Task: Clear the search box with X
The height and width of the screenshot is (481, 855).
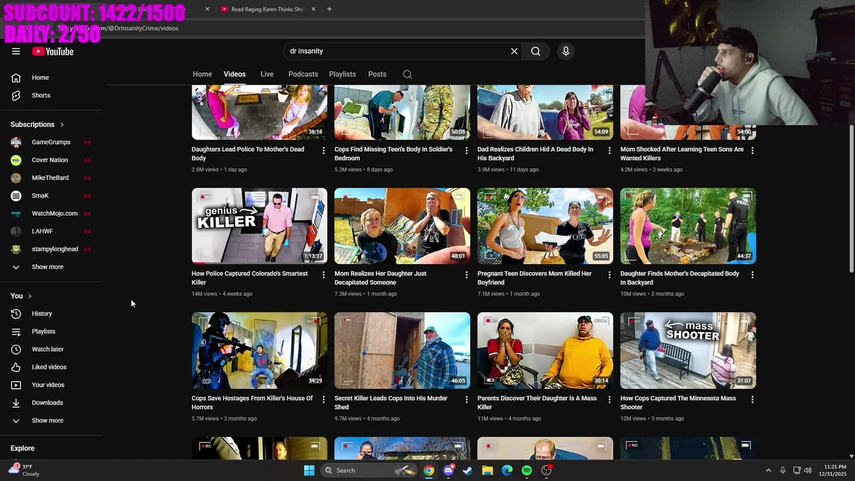Action: coord(514,51)
